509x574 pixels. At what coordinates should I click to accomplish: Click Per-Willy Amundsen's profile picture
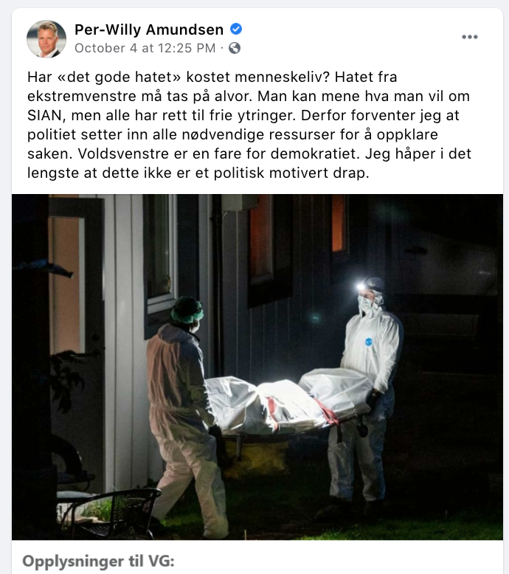(46, 39)
